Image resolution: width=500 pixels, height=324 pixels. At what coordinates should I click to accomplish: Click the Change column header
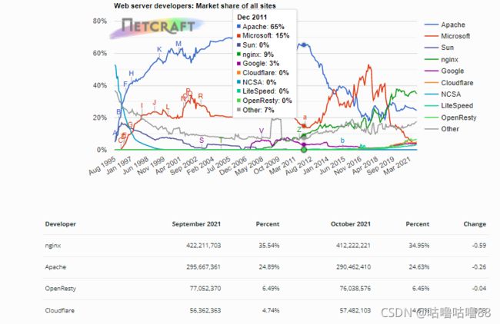pyautogui.click(x=475, y=224)
